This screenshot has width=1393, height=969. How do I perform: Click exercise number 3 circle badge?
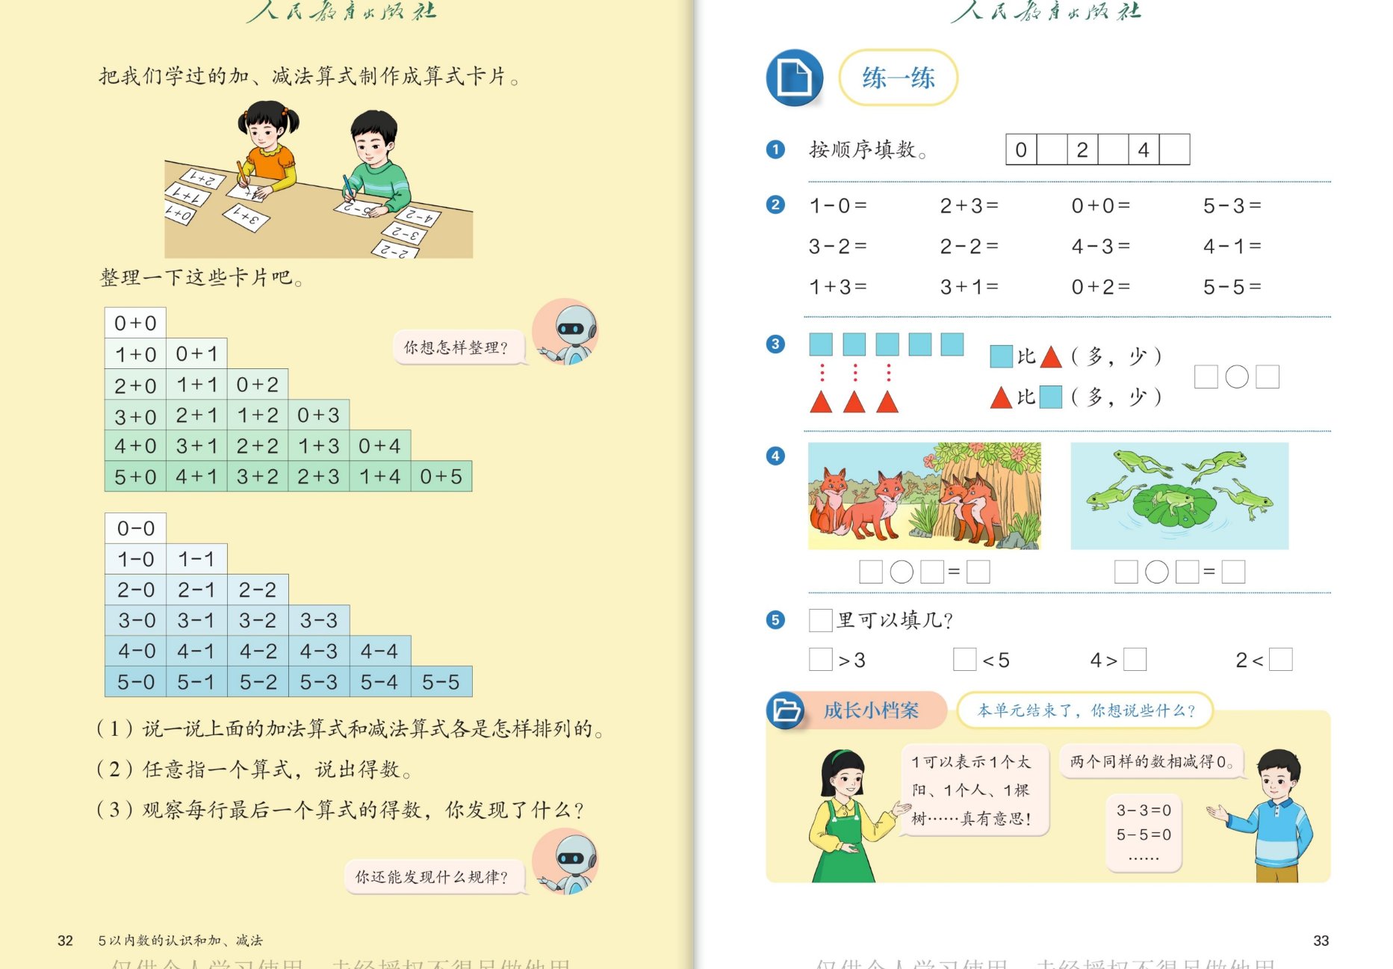click(x=775, y=344)
